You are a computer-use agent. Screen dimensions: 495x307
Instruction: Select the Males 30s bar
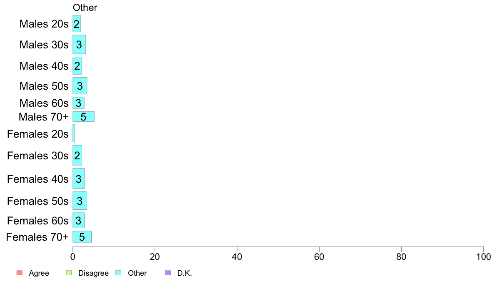(79, 45)
